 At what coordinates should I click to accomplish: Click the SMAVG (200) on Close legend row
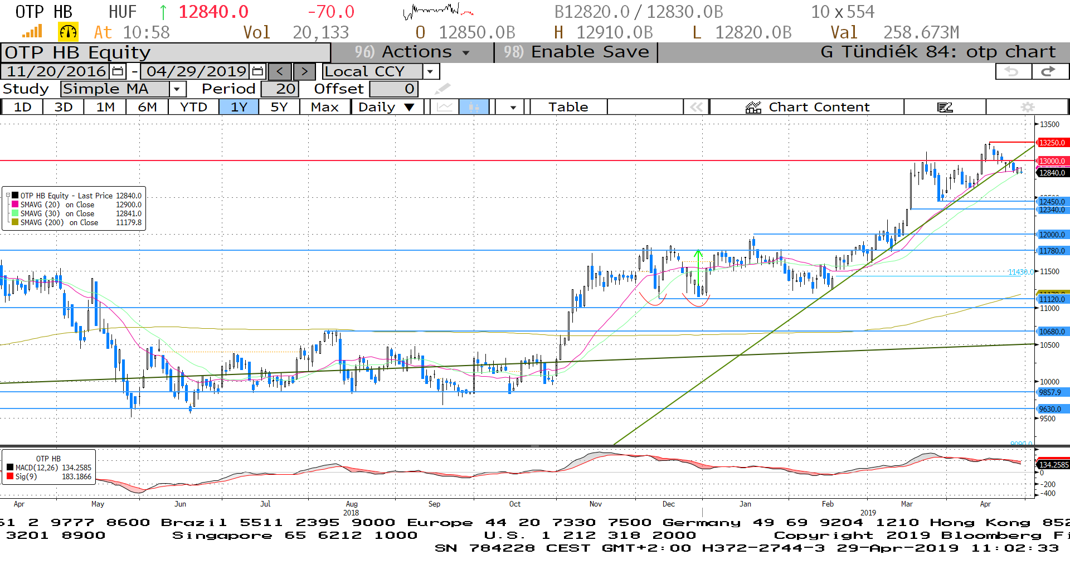tap(77, 222)
